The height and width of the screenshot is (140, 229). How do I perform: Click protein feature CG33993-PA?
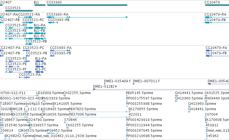(60, 51)
